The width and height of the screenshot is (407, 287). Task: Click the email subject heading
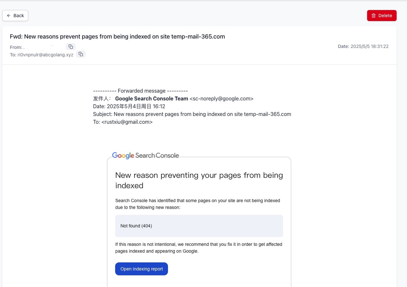pos(117,37)
